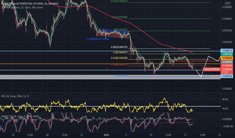Image resolution: width=235 pixels, height=138 pixels.
Task: Select the 0.5(0.006491) Fibonacci level label
Action: tap(120, 53)
